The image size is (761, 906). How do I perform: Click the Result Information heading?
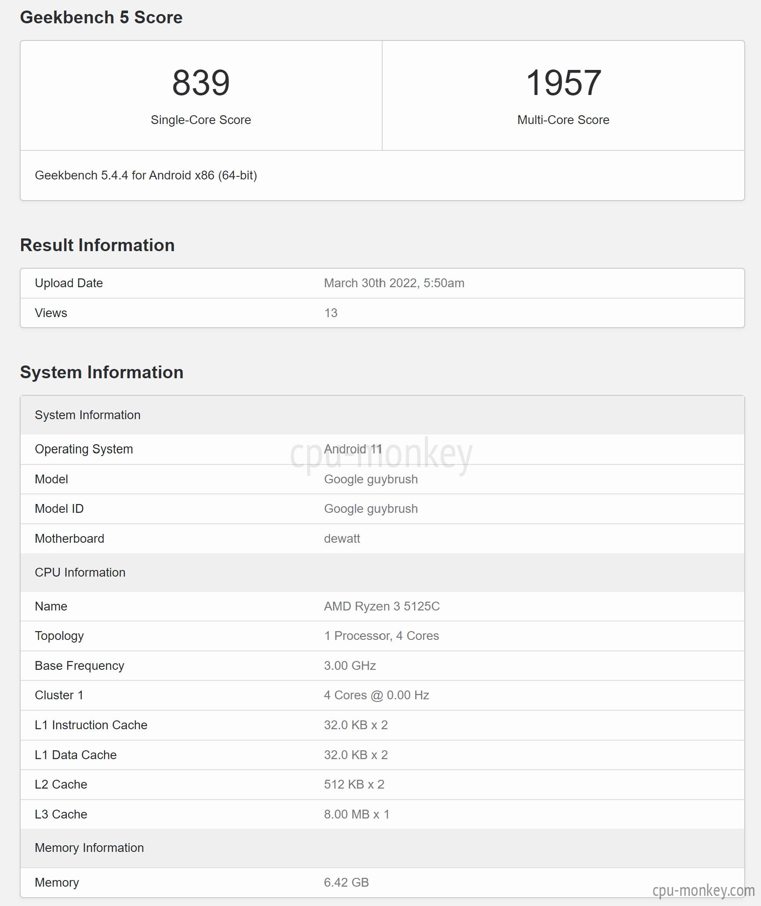98,245
